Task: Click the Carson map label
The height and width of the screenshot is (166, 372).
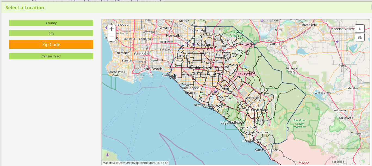Action: [x=140, y=54]
